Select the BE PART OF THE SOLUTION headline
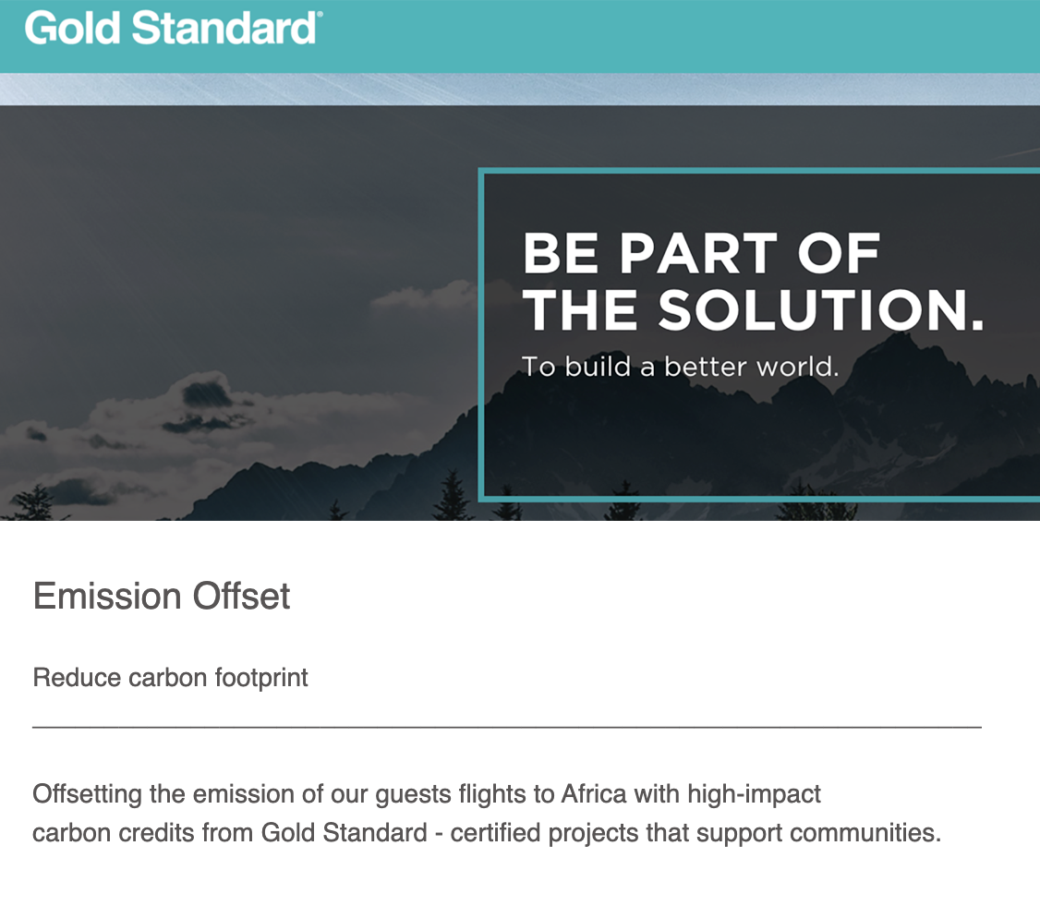The height and width of the screenshot is (918, 1040). [753, 282]
